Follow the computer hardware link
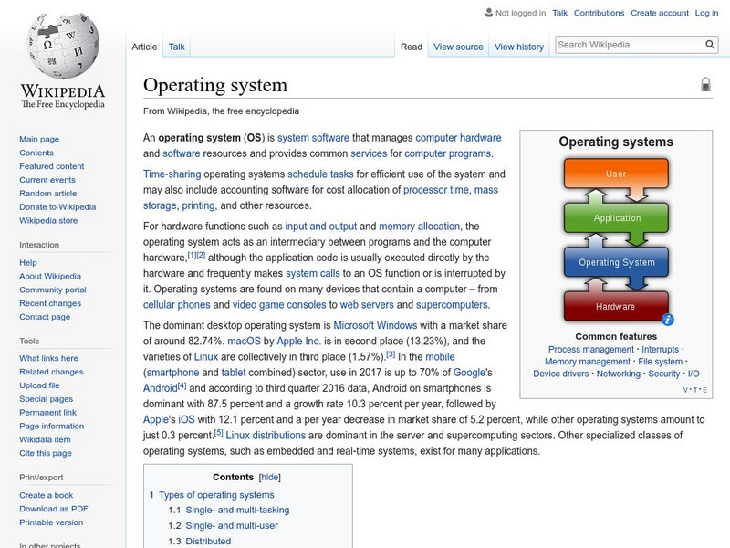The image size is (730, 548). (458, 138)
